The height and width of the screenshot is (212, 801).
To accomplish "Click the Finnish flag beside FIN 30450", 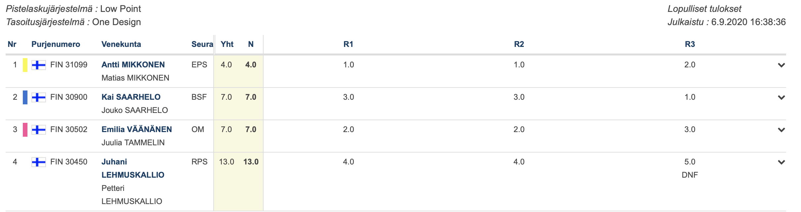I will [39, 162].
